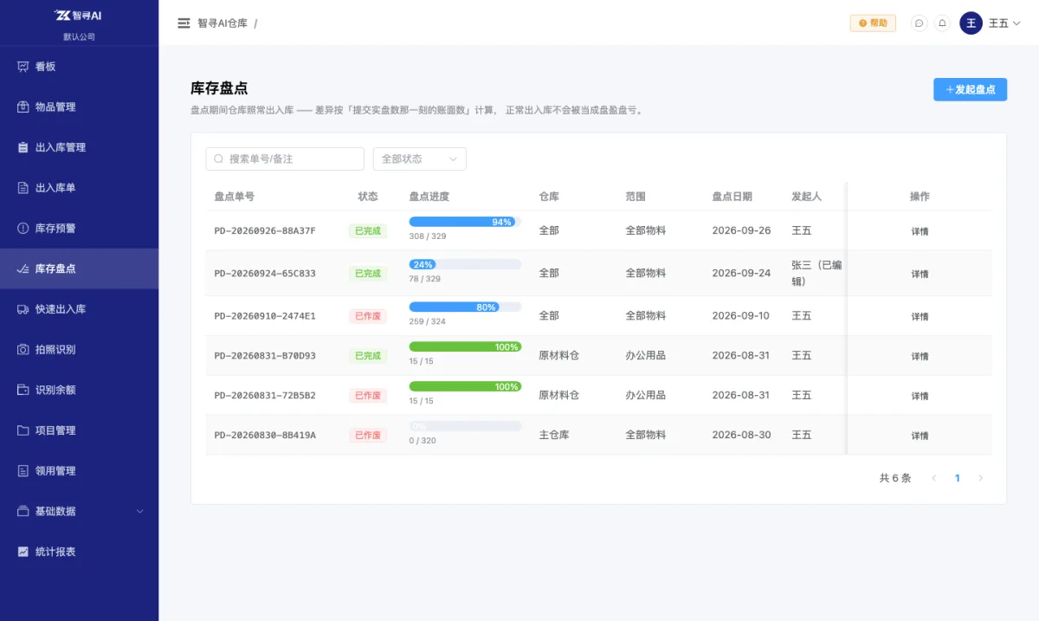
Task: Open 详情 for PD-20260924-65C833
Action: point(920,274)
